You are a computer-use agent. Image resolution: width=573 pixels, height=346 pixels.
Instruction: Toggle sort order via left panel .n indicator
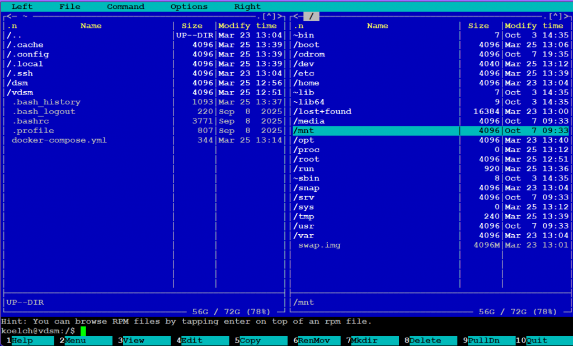tap(12, 26)
